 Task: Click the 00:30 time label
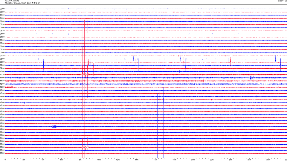click(2, 12)
